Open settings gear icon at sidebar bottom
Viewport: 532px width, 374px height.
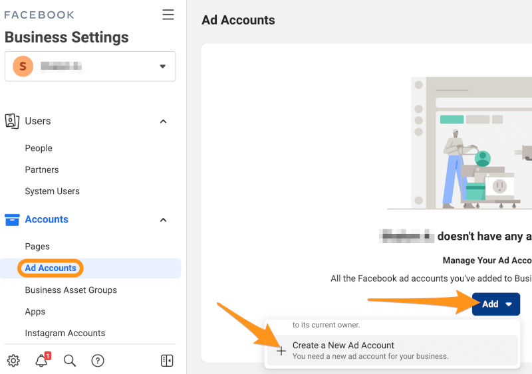pos(13,361)
